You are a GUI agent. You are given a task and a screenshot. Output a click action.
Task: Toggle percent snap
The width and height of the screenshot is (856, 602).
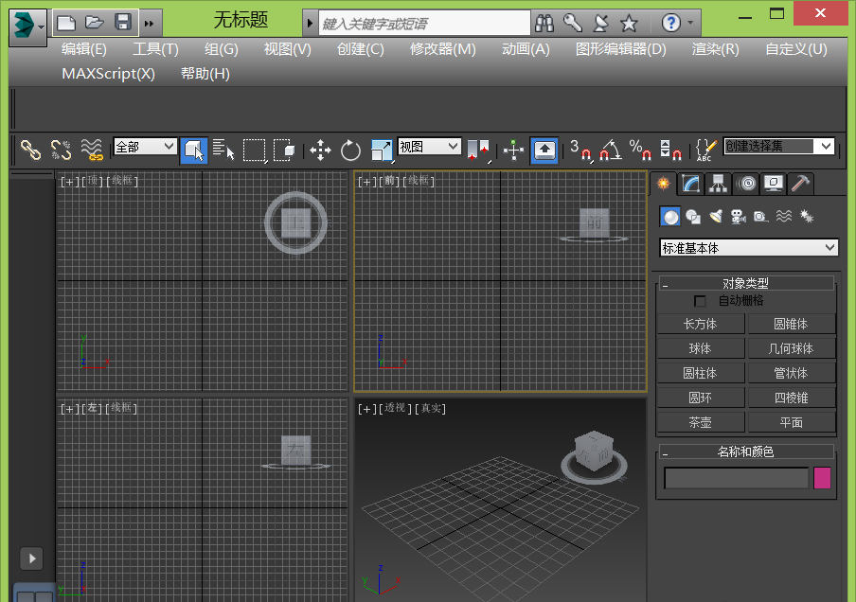(640, 150)
